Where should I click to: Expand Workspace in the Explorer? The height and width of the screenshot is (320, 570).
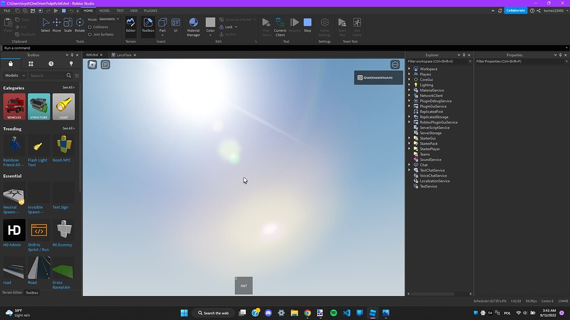pos(409,69)
